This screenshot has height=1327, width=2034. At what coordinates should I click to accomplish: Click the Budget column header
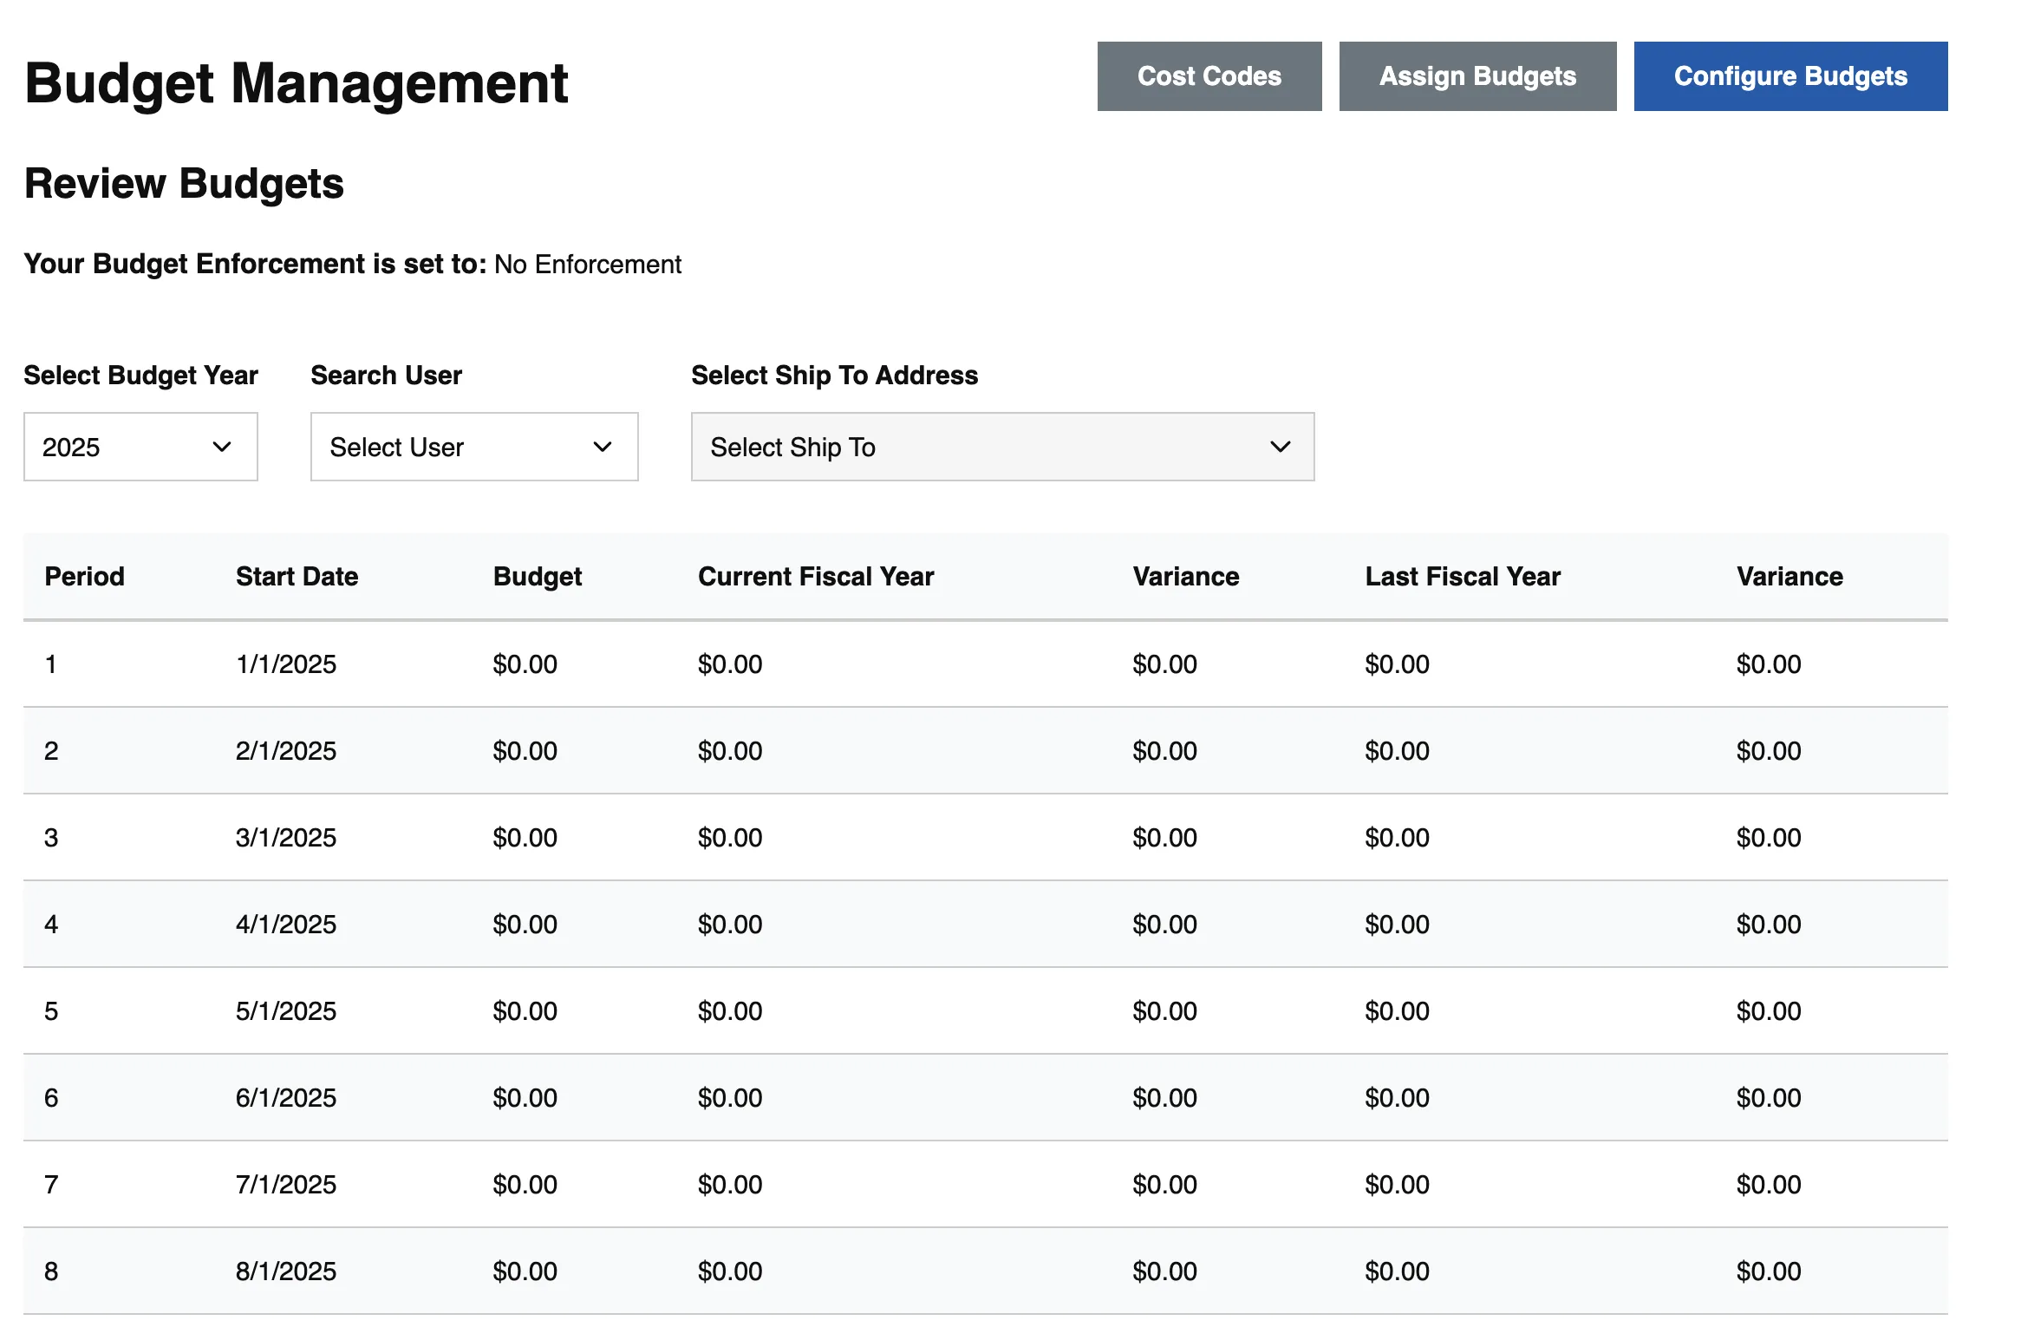point(537,577)
